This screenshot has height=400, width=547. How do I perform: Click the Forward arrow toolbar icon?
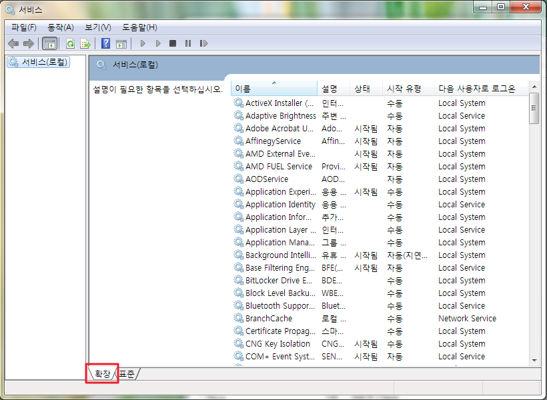pos(29,43)
